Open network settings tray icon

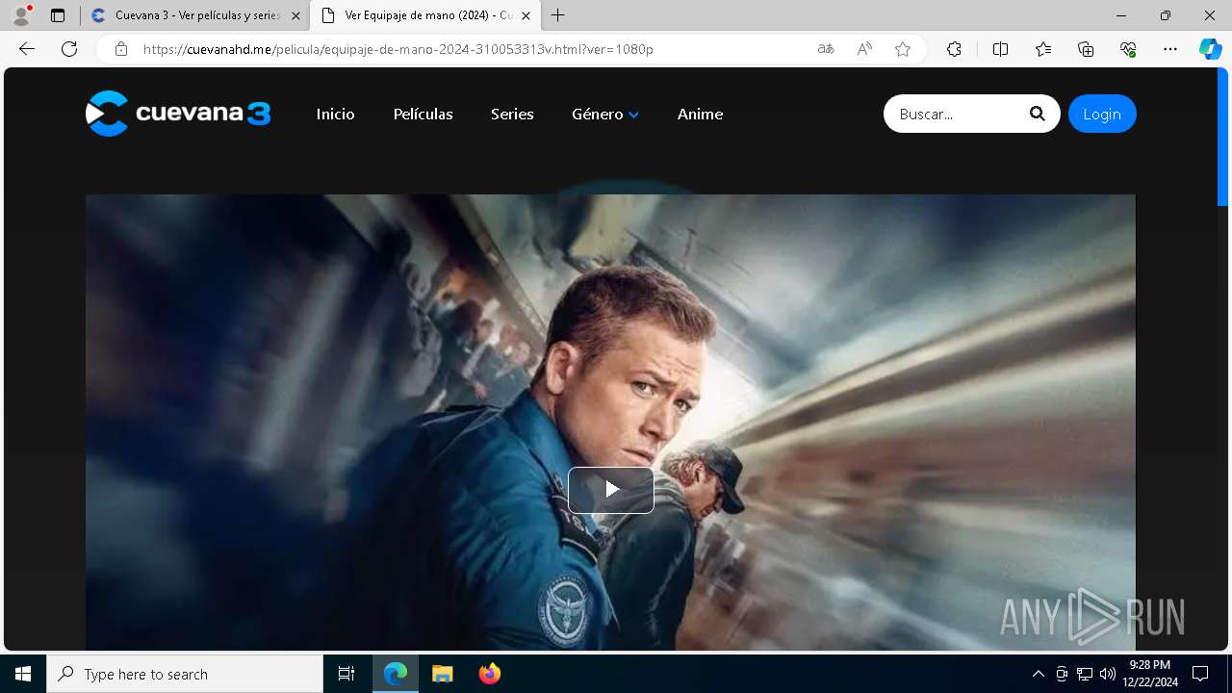(1085, 674)
